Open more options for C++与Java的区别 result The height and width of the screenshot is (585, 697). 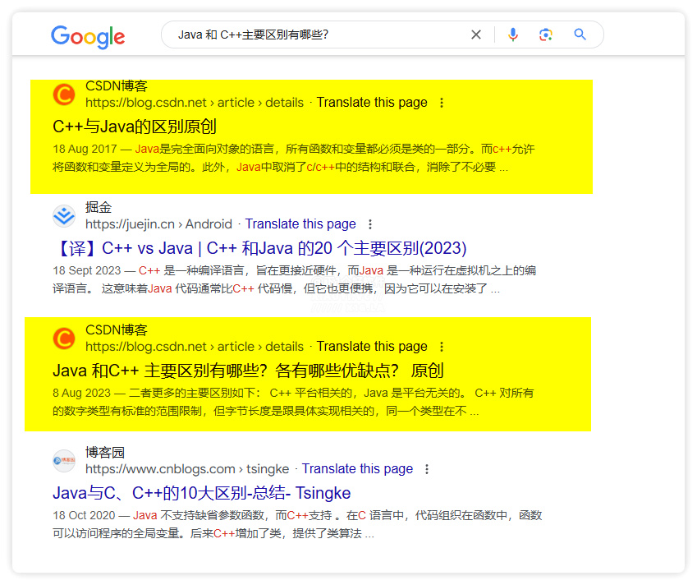[442, 103]
